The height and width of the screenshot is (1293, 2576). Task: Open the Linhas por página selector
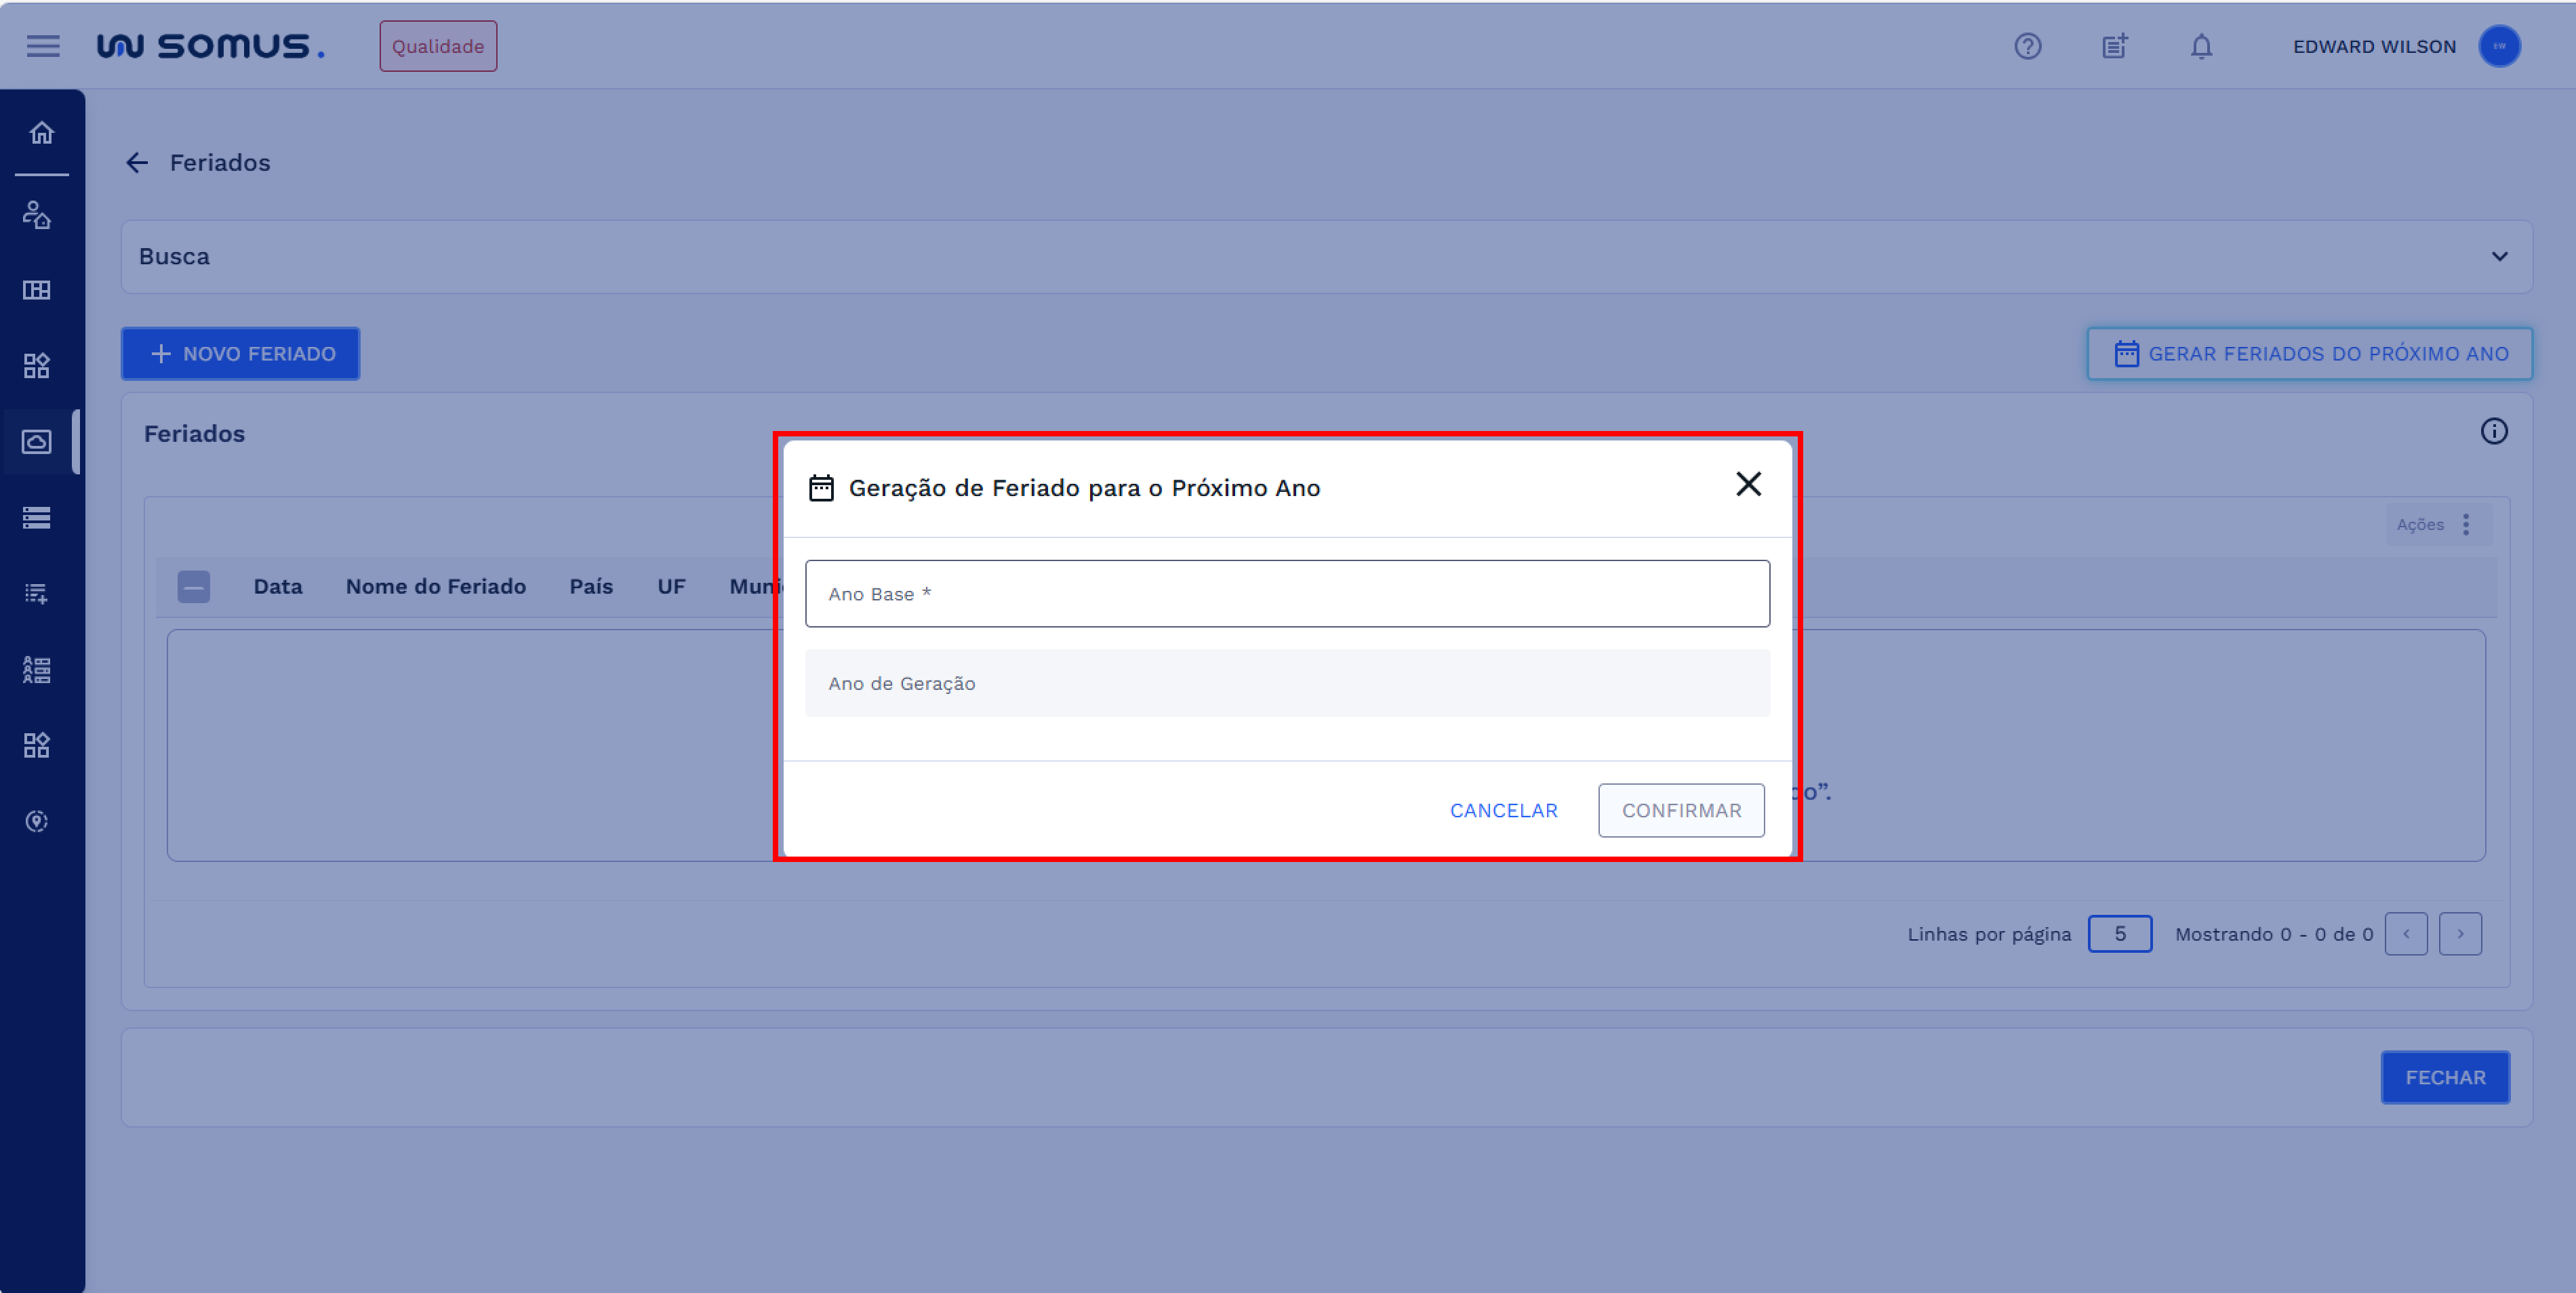pos(2119,934)
